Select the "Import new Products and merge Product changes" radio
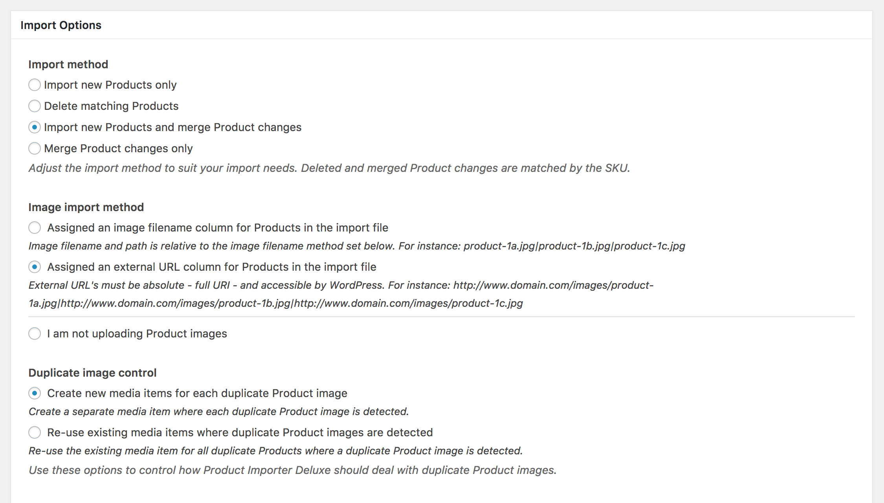 (35, 127)
